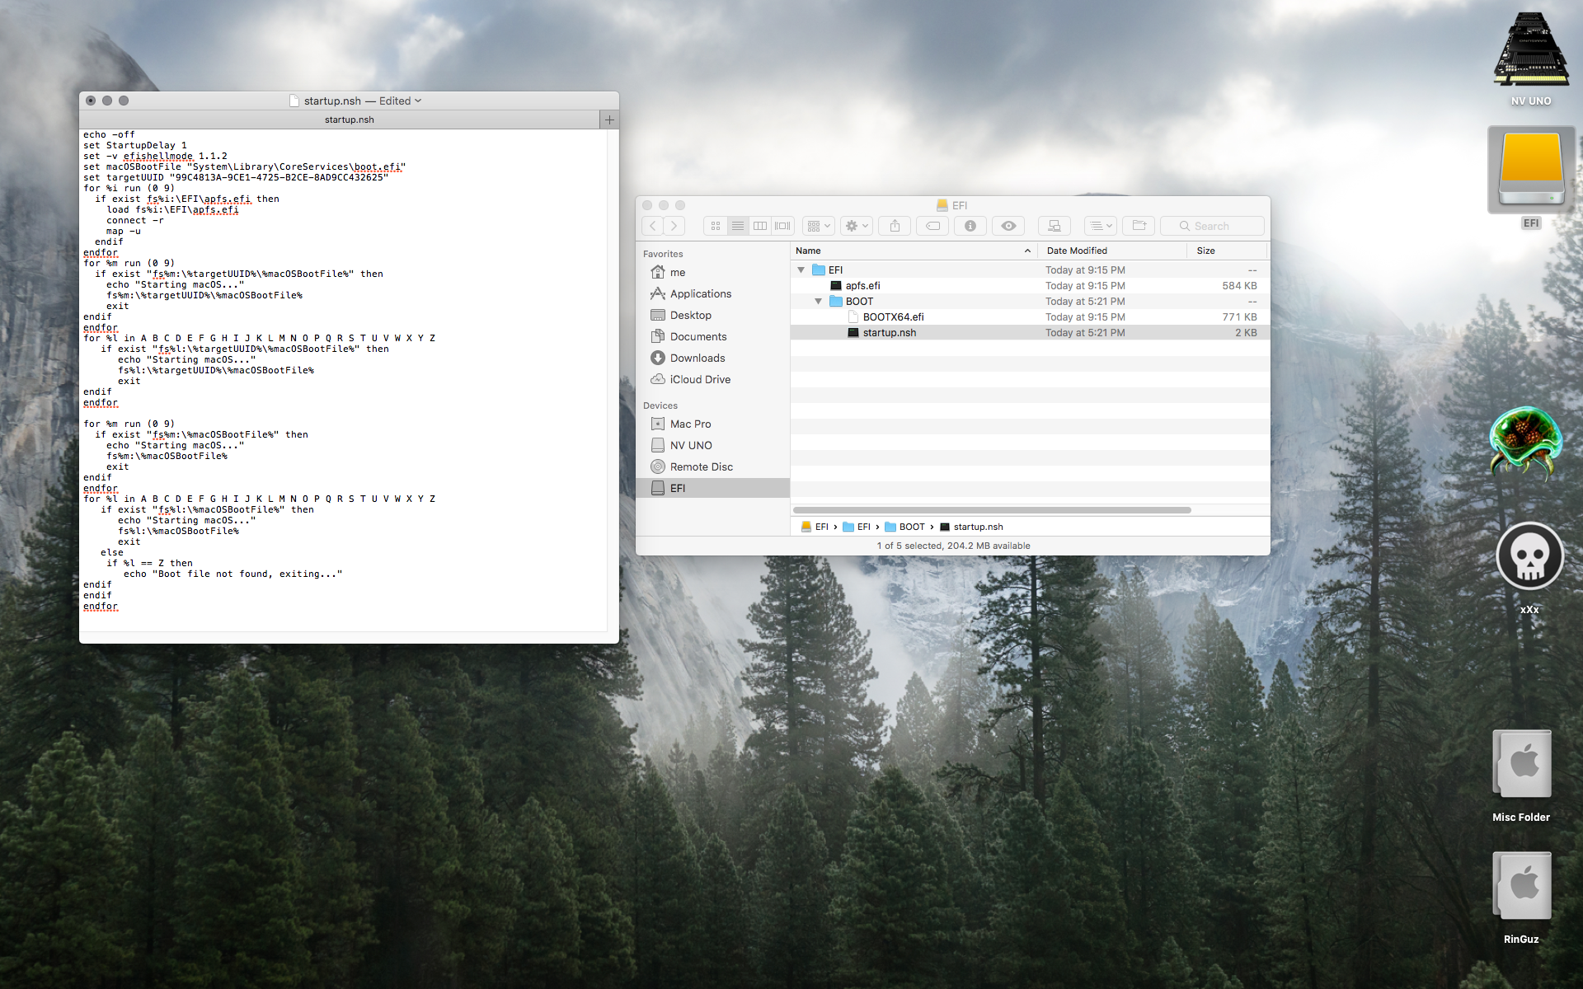The height and width of the screenshot is (989, 1583).
Task: Click the 2 KB size of startup.nsh
Action: pyautogui.click(x=1246, y=332)
